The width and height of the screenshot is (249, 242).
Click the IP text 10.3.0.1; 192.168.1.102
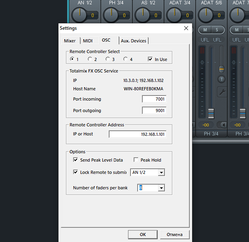pos(143,80)
